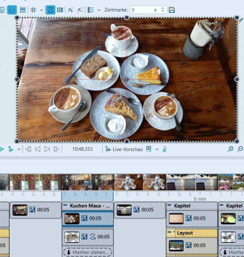The width and height of the screenshot is (244, 257).
Task: Open the preview monitor dropdown arrow
Action: click(x=157, y=149)
